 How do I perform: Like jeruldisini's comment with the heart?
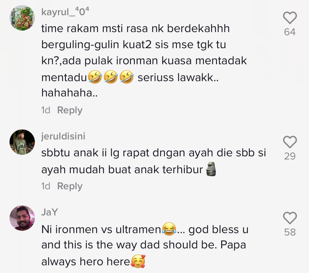pyautogui.click(x=290, y=142)
